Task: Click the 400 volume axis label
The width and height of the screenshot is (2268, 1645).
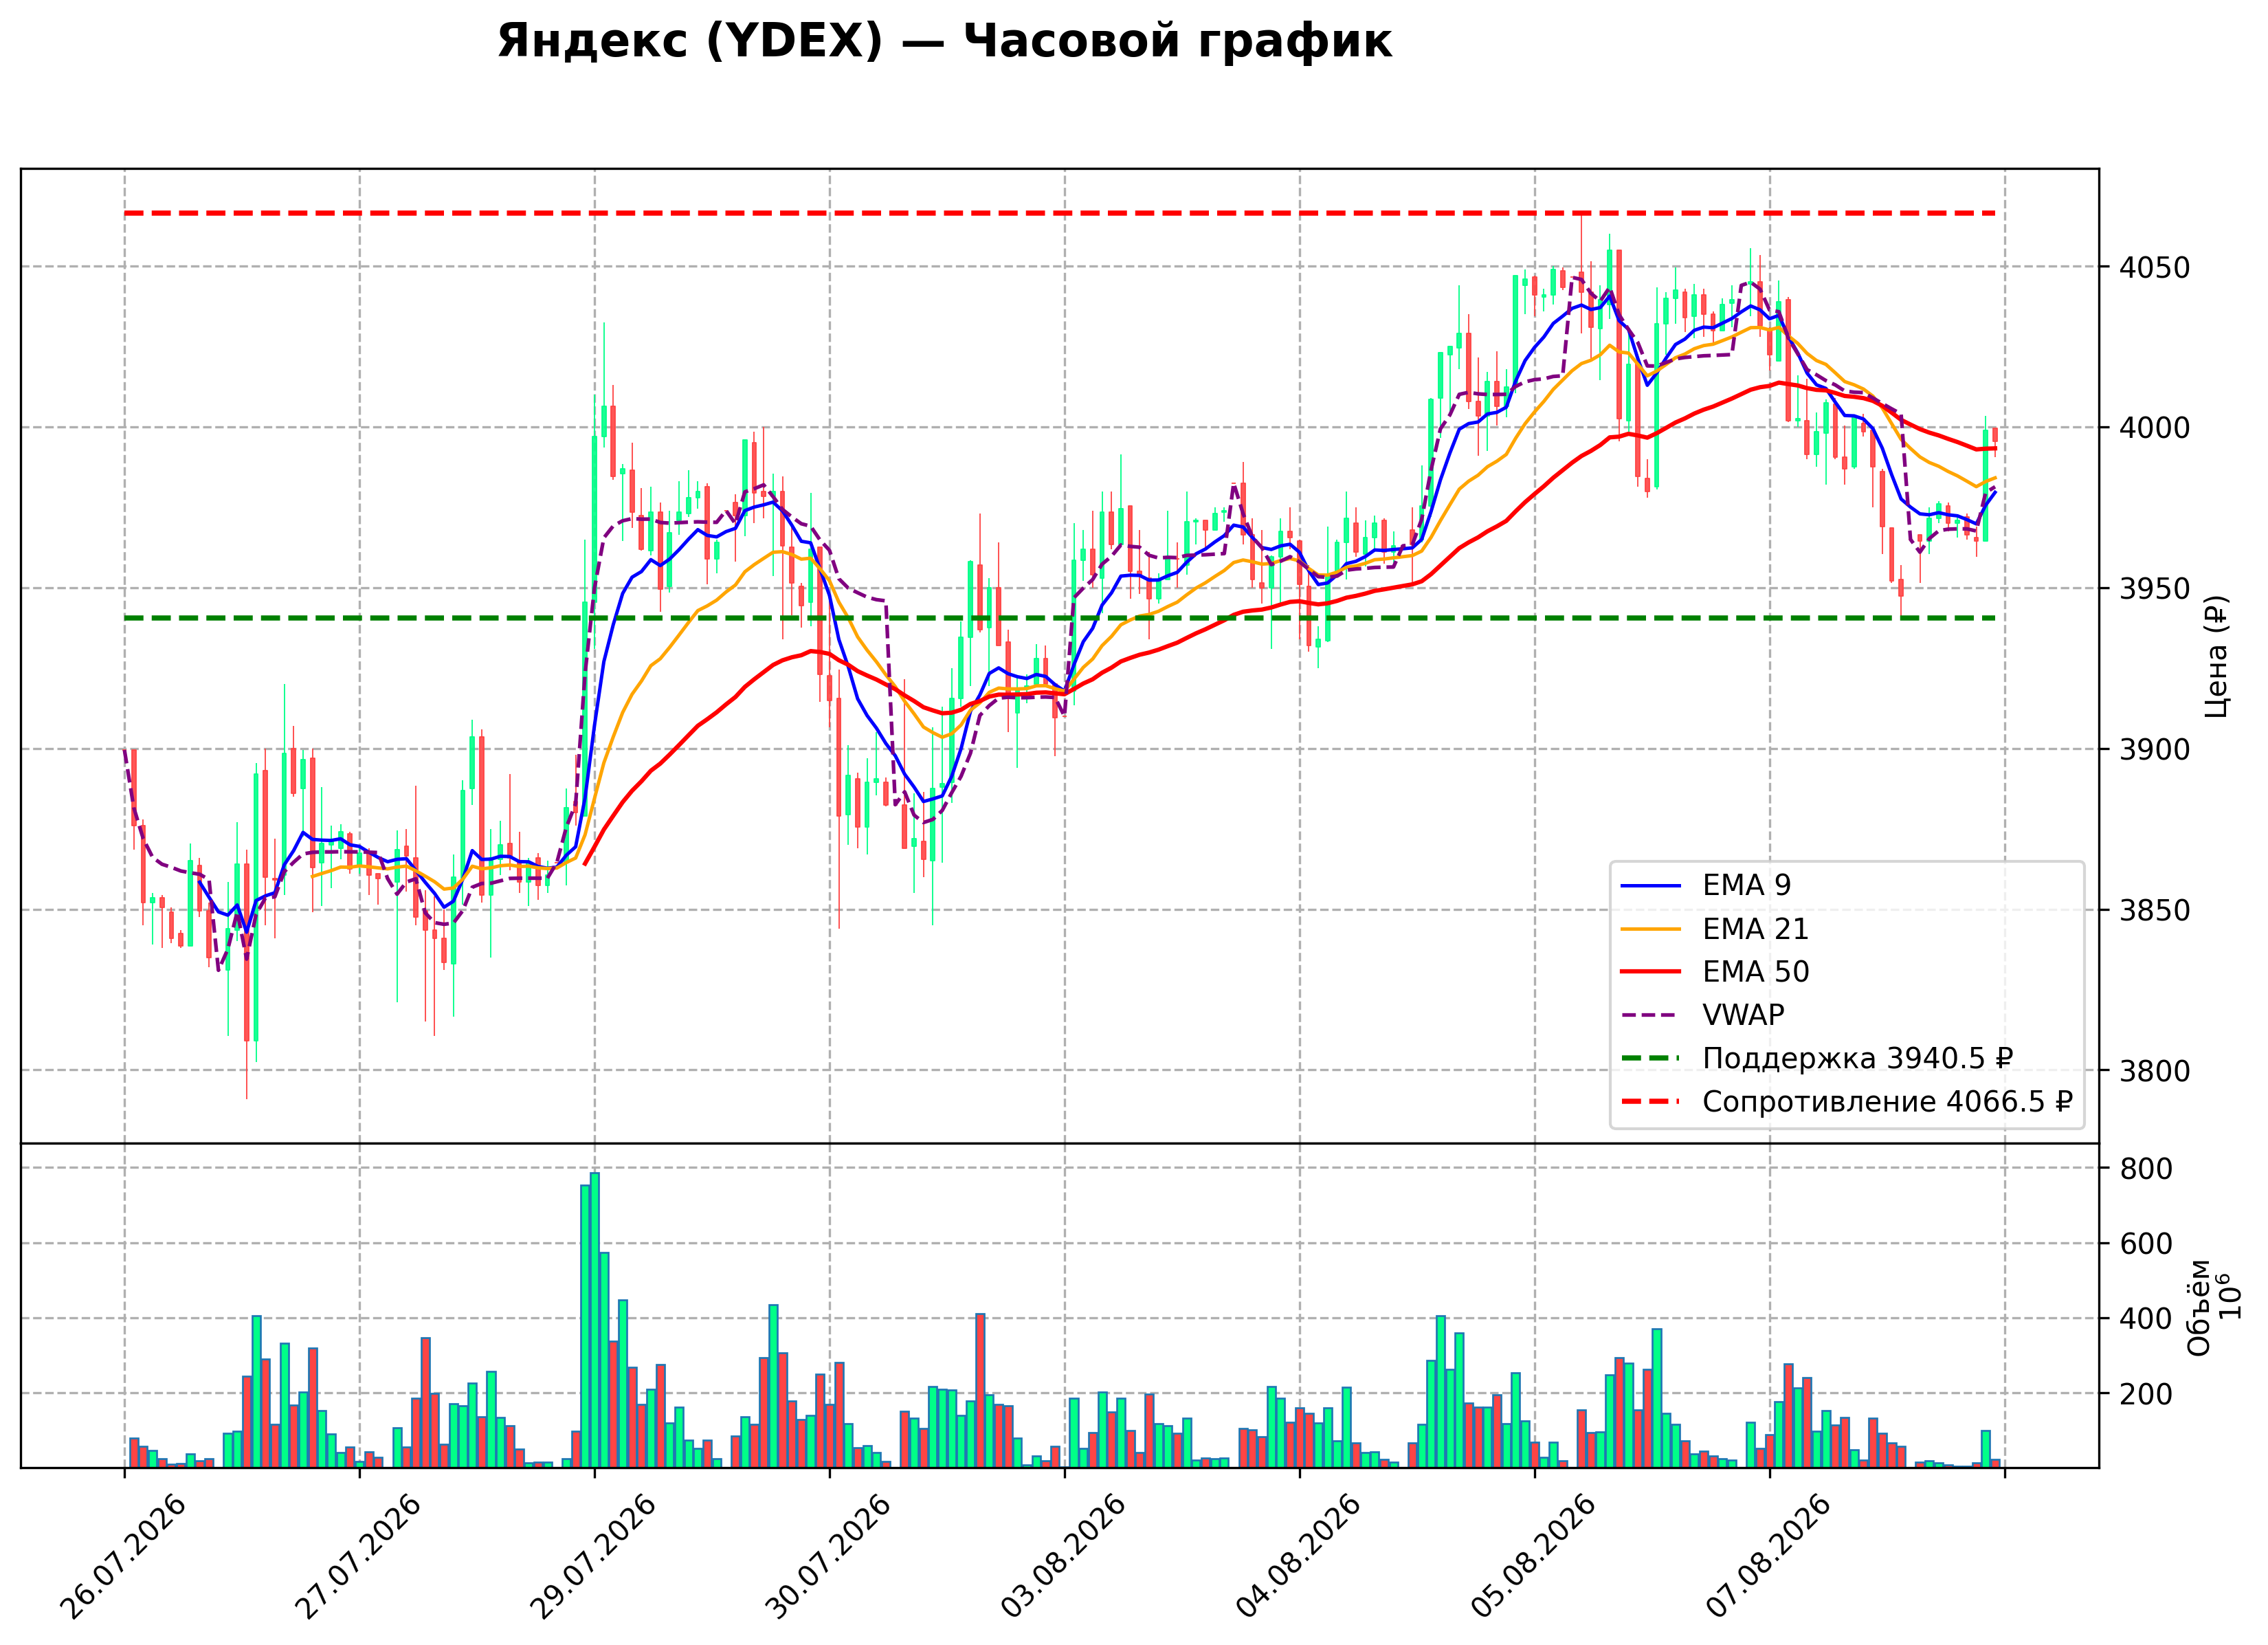Action: tap(2145, 1319)
